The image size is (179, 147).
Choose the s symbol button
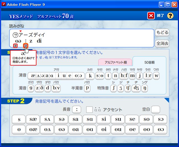point(19,119)
